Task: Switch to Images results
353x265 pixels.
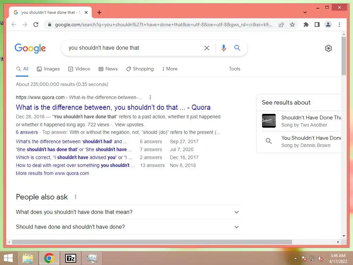Action: (x=48, y=69)
